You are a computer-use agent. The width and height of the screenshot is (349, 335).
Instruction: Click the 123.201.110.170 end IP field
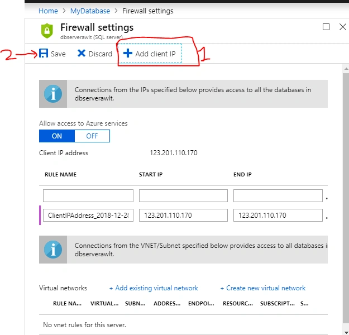pos(278,216)
